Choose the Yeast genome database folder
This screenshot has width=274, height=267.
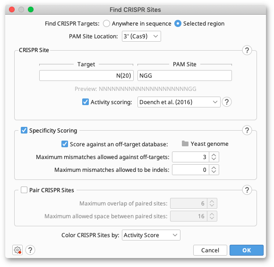[x=205, y=144]
